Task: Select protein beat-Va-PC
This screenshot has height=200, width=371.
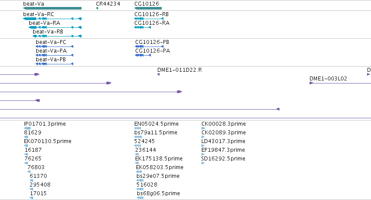Action: (x=54, y=47)
